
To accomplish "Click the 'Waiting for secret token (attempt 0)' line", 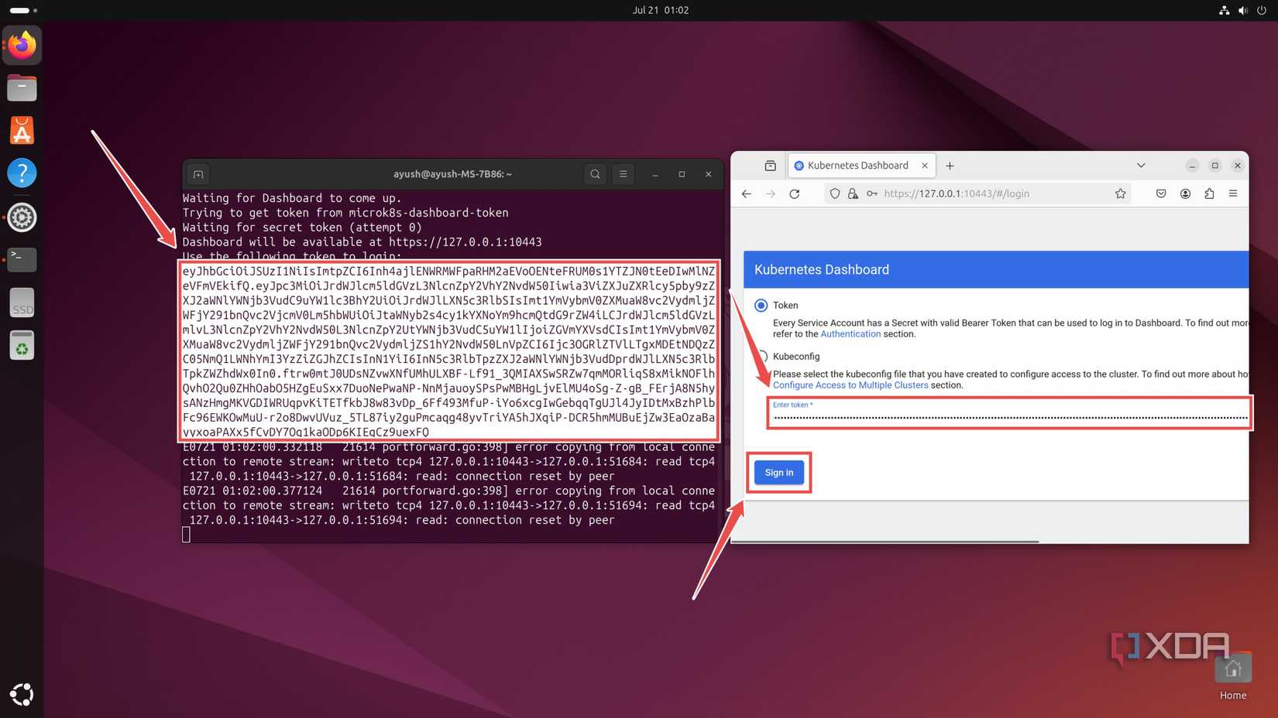I will (302, 227).
